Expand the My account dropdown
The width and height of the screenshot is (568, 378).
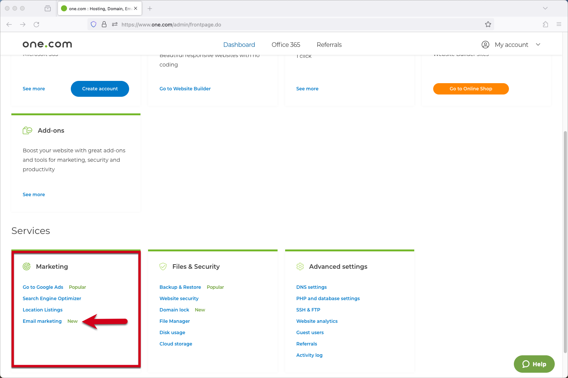tap(538, 45)
